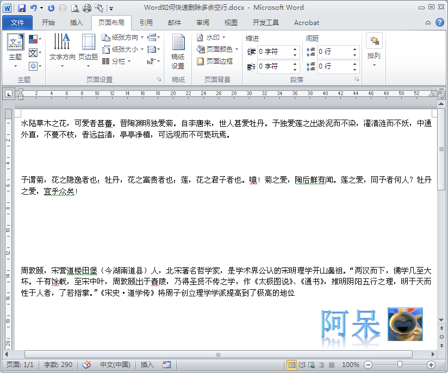Click macro recording icon in status bar

(x=166, y=365)
